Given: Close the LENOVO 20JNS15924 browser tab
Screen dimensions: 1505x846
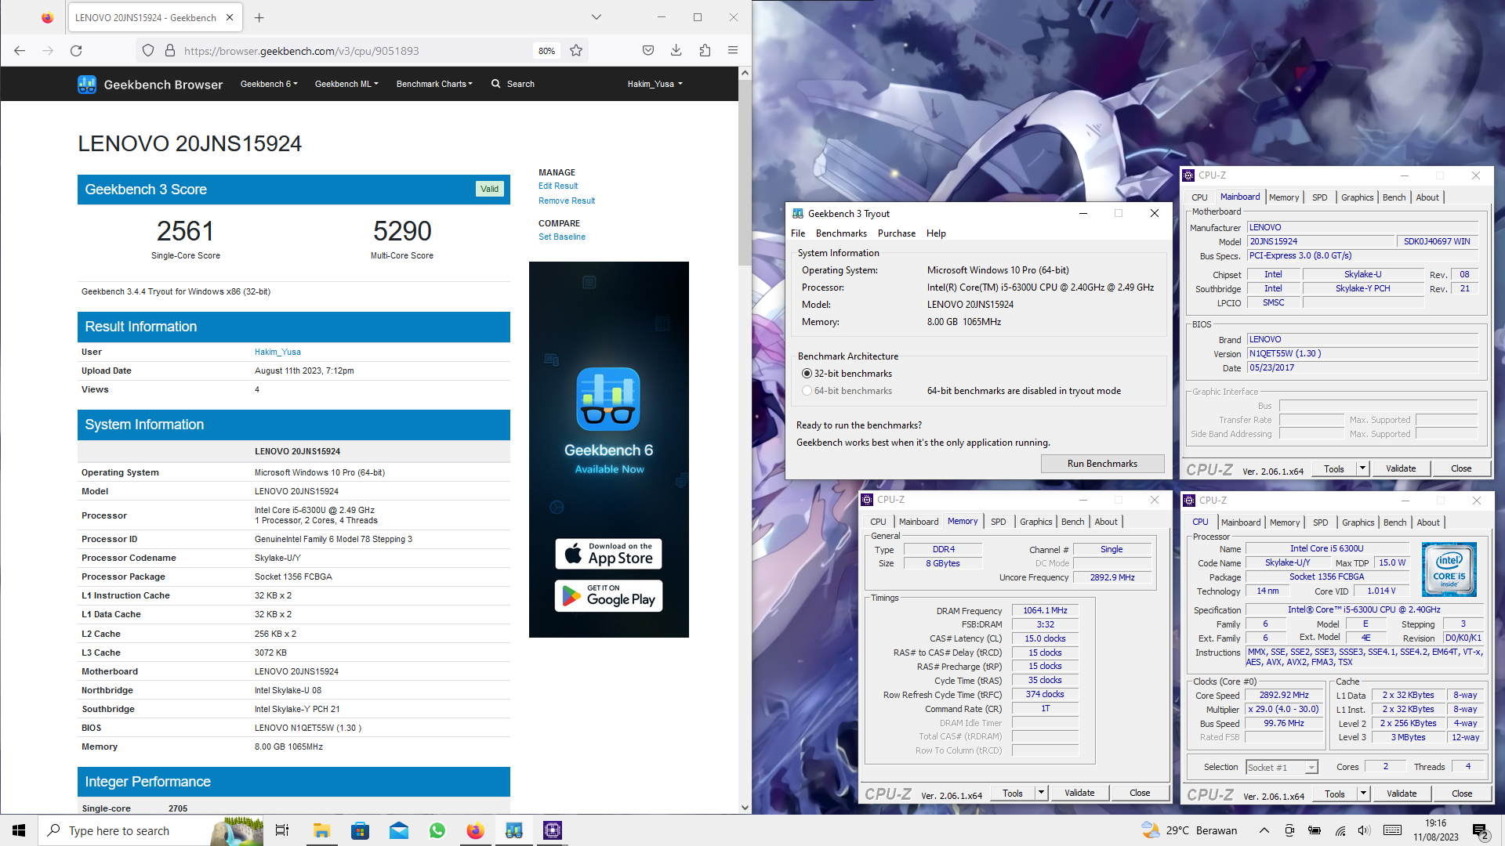Looking at the screenshot, I should coord(230,17).
